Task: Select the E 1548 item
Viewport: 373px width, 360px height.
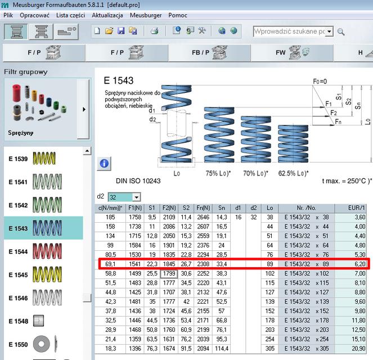Action: click(43, 321)
